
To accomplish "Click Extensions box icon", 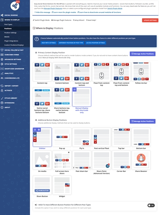I will 2,103.
